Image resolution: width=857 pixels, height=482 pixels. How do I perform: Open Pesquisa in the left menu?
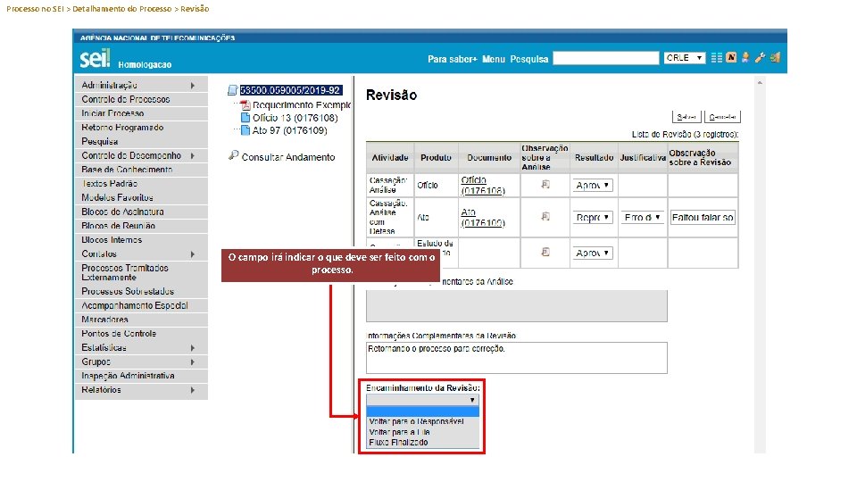(x=141, y=142)
